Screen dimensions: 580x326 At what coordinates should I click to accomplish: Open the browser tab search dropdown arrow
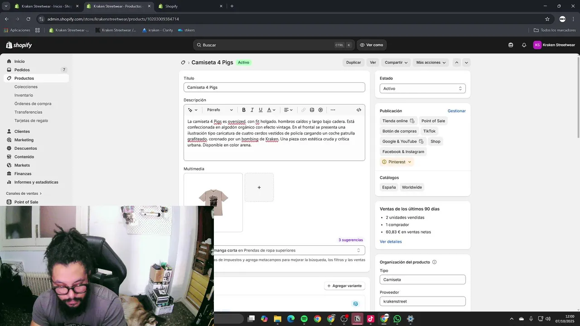(x=6, y=6)
